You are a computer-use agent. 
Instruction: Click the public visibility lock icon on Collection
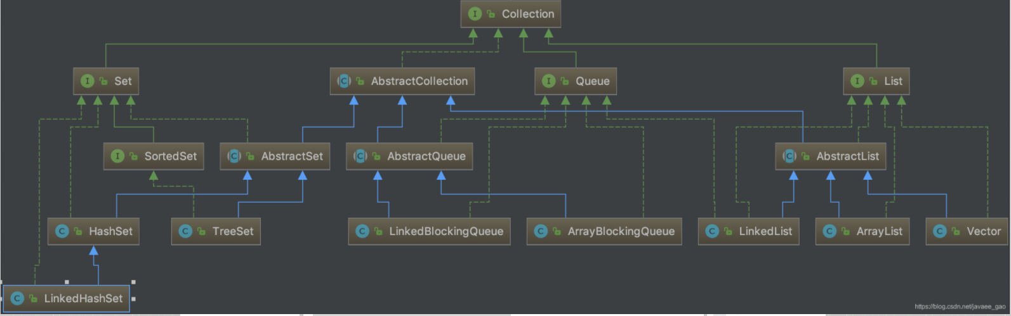(x=491, y=14)
